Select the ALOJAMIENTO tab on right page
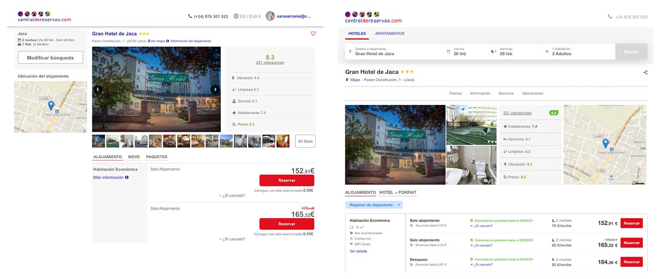Image resolution: width=661 pixels, height=279 pixels. point(361,193)
